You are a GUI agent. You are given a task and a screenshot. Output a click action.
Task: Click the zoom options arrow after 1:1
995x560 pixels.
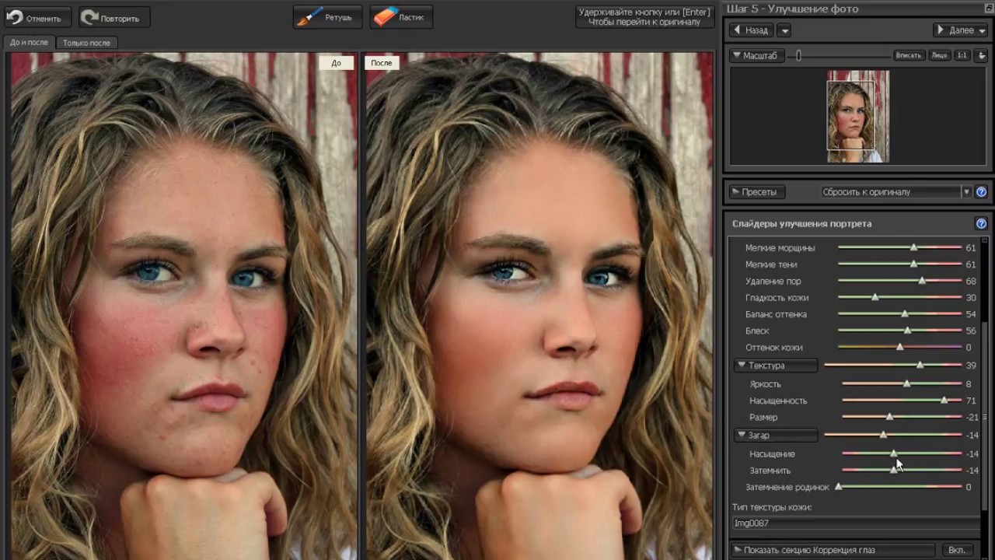tap(981, 55)
